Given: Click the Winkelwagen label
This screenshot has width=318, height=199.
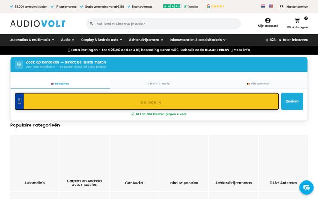Looking at the screenshot, I should click(x=297, y=27).
